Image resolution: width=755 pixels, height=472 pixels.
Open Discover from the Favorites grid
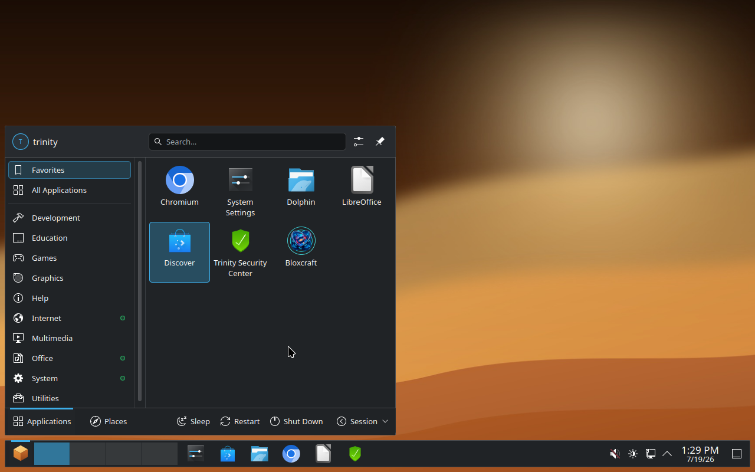coord(179,252)
